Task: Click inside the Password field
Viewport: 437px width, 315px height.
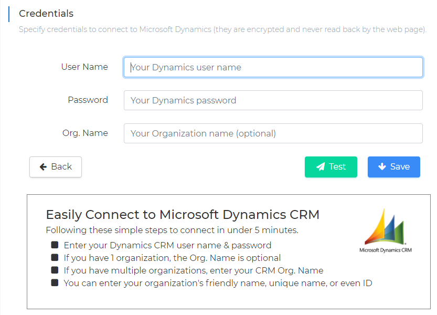Action: click(x=273, y=100)
